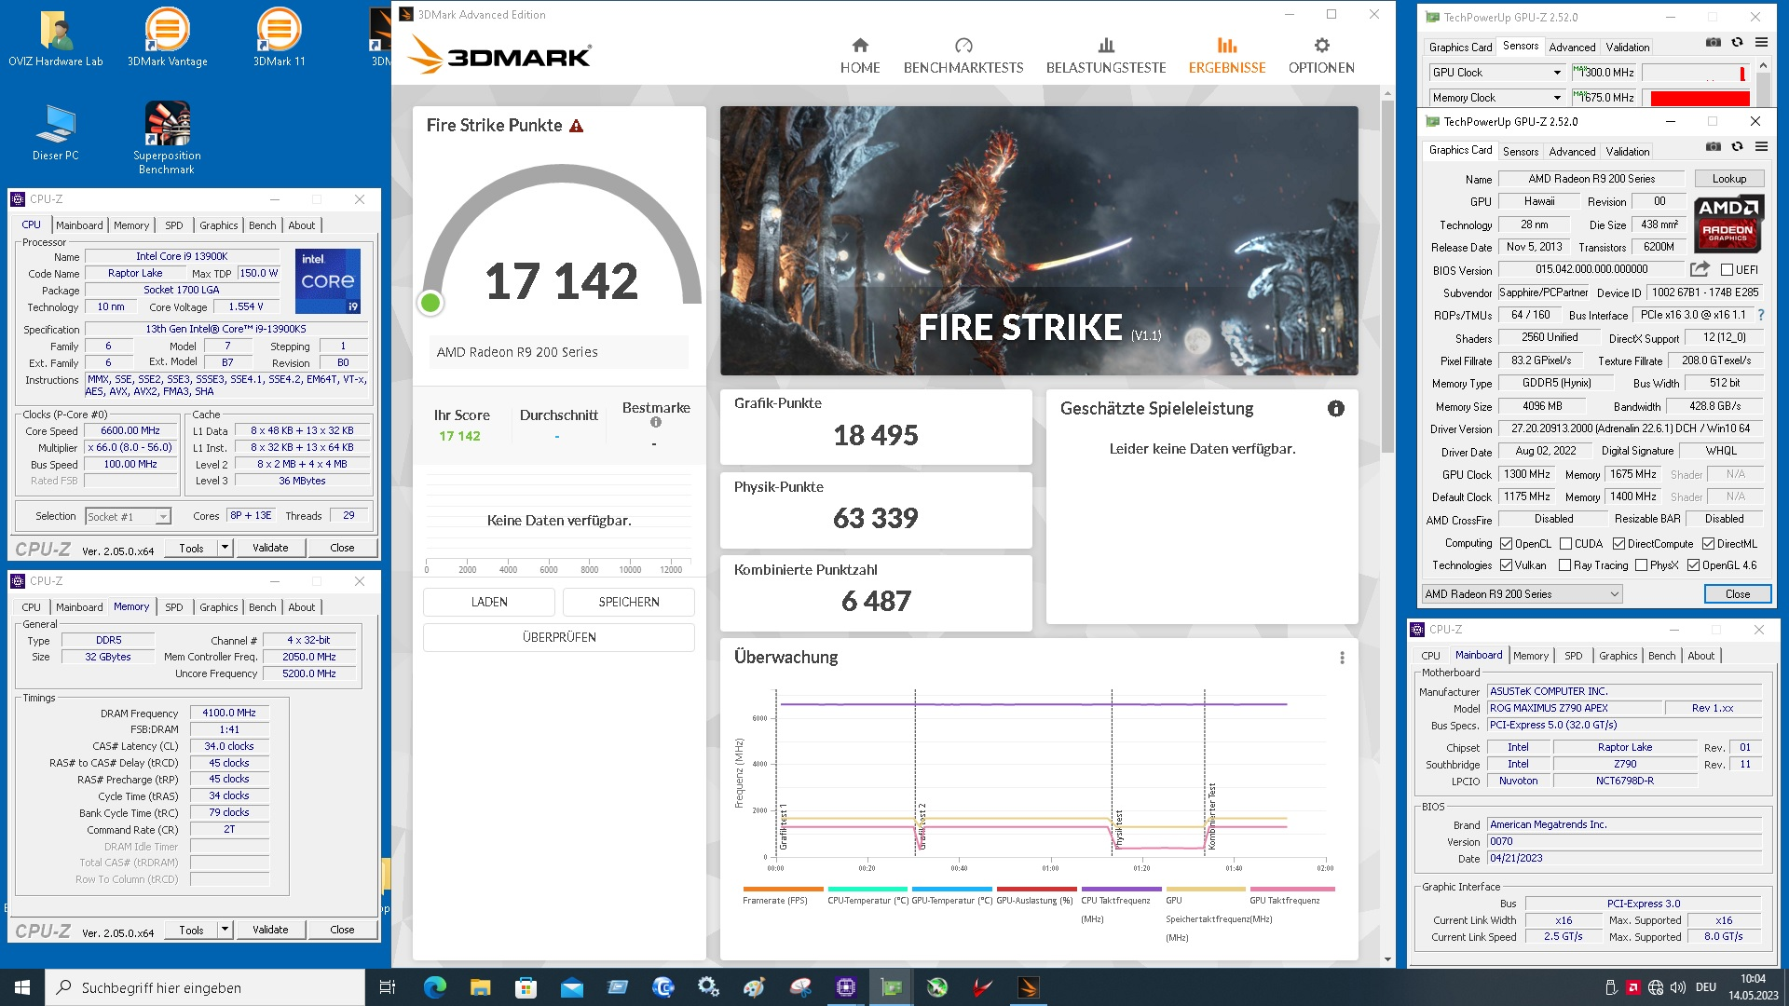Toggle the PhysX checkbox in GPU-Z
Image resolution: width=1789 pixels, height=1006 pixels.
(x=1641, y=565)
